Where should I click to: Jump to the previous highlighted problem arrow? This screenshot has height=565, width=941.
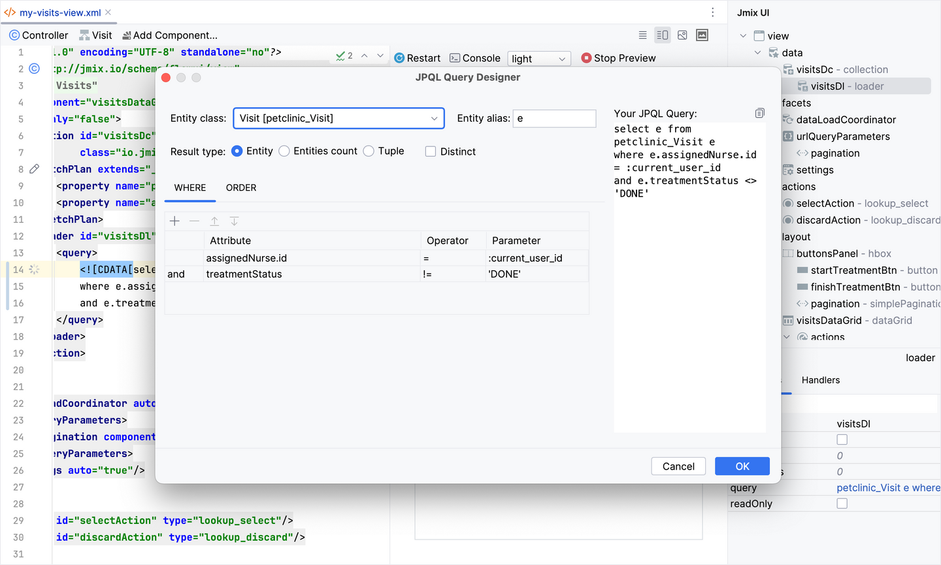click(x=364, y=56)
